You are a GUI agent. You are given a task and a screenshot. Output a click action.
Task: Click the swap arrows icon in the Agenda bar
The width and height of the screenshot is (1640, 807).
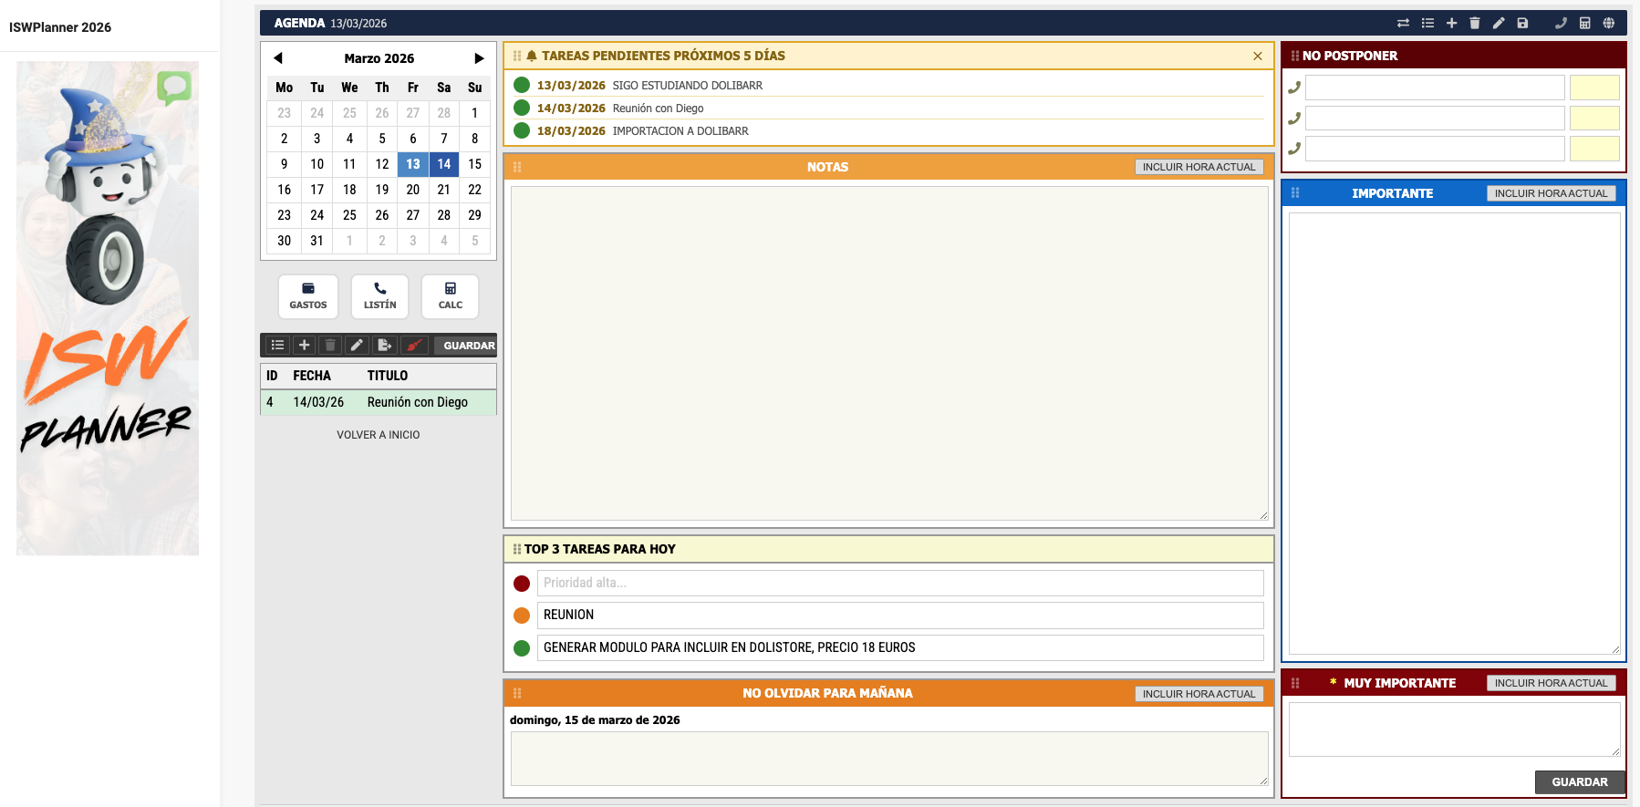pyautogui.click(x=1403, y=23)
